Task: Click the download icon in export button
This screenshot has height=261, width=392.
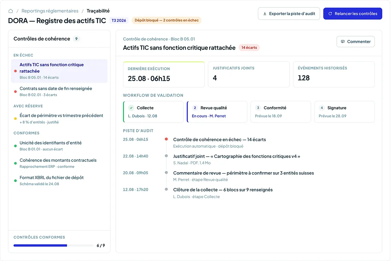Action: [x=265, y=14]
